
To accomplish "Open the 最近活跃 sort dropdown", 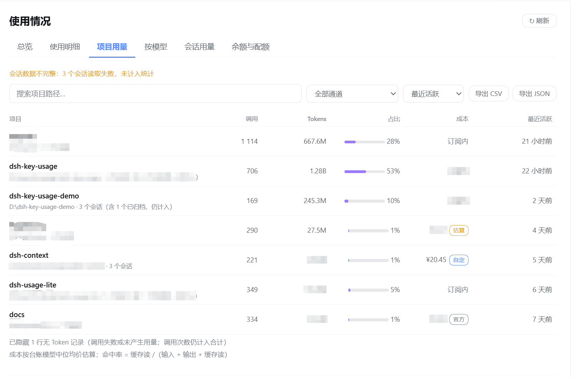I will click(x=433, y=94).
